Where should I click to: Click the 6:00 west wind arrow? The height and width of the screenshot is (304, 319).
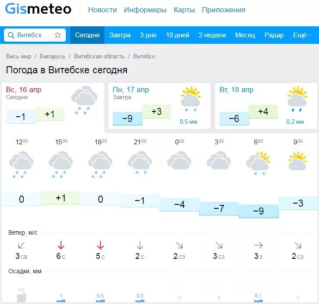click(x=258, y=245)
